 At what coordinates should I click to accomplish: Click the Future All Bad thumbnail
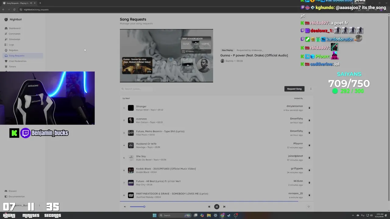point(131,183)
